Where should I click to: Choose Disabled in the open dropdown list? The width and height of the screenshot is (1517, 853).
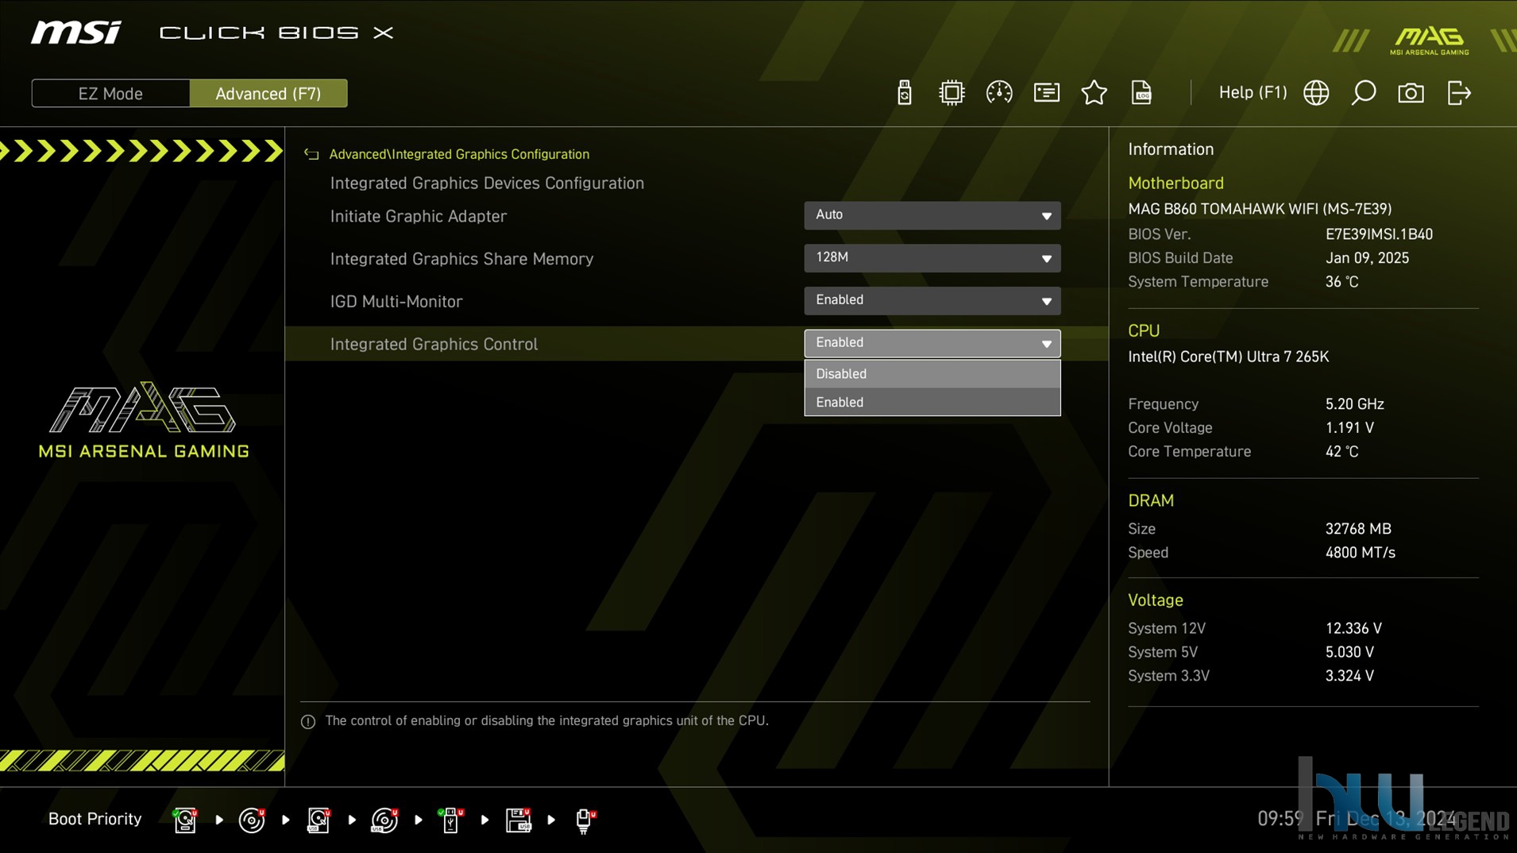[932, 373]
